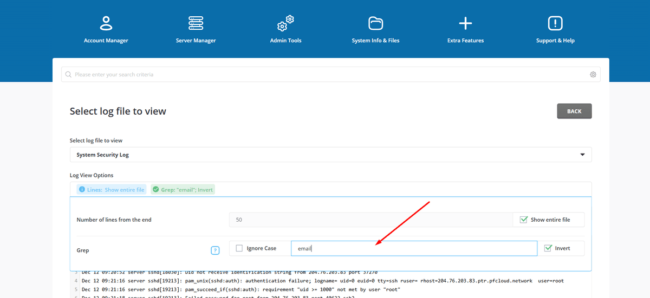Focus the search criteria input box
Viewport: 650px width, 298px height.
point(325,75)
